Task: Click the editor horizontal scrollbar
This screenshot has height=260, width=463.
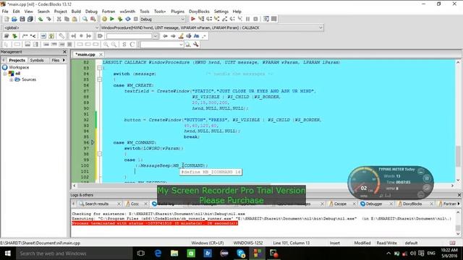Action: 263,186
